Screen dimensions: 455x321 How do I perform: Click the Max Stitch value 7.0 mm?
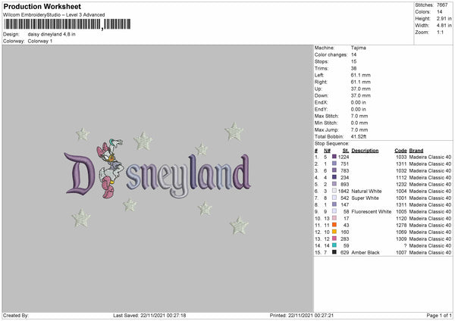pyautogui.click(x=359, y=116)
